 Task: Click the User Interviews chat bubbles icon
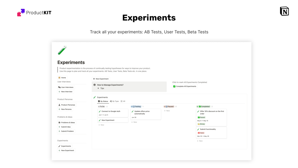(59, 87)
